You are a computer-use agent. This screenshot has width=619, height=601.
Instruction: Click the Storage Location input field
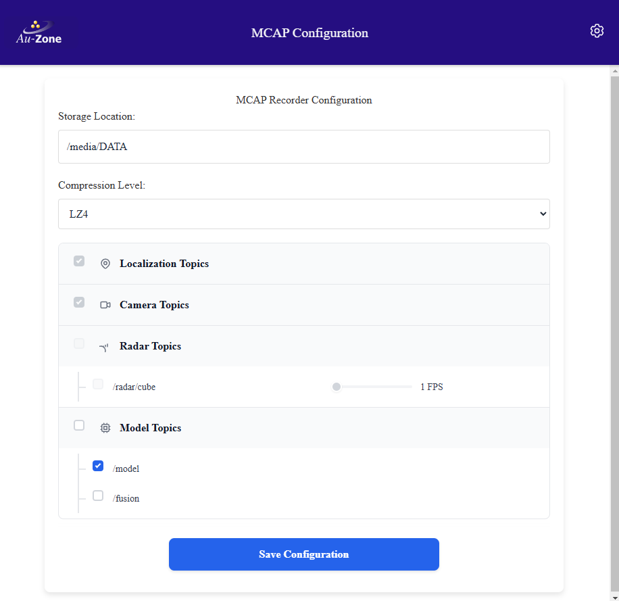click(304, 147)
